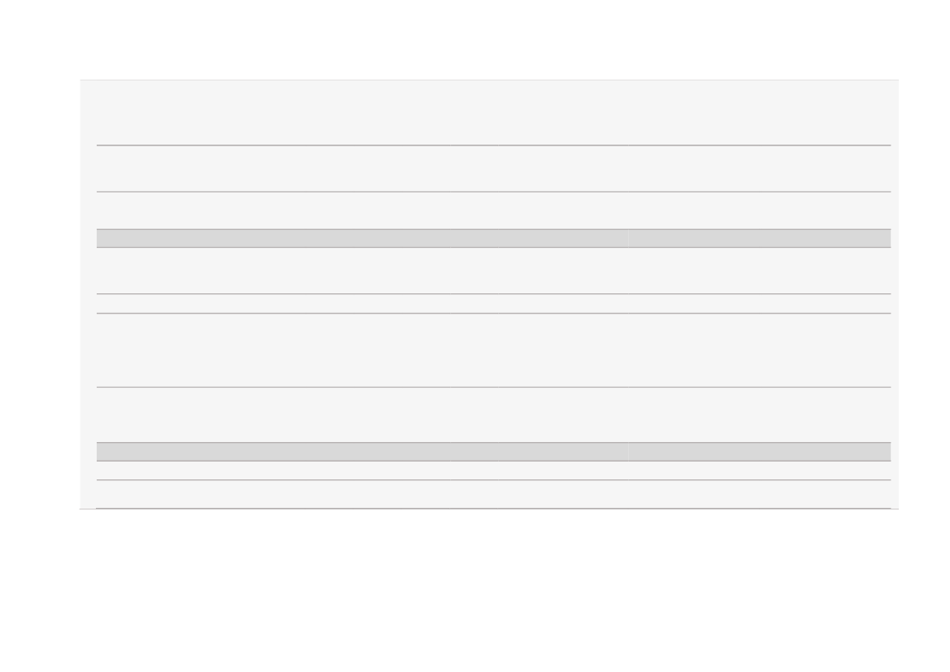Click middle segment of the upper shaded bar
Image resolution: width=950 pixels, height=672 pixels.
(x=563, y=238)
